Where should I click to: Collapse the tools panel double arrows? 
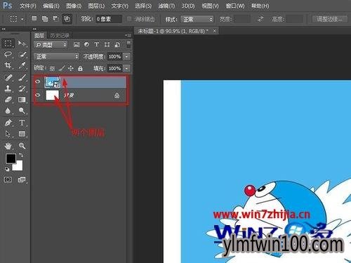4,29
